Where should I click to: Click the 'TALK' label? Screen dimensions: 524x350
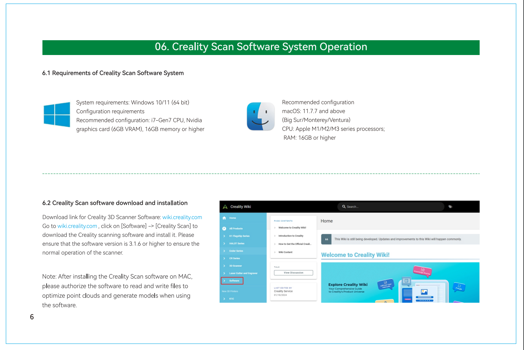[277, 267]
